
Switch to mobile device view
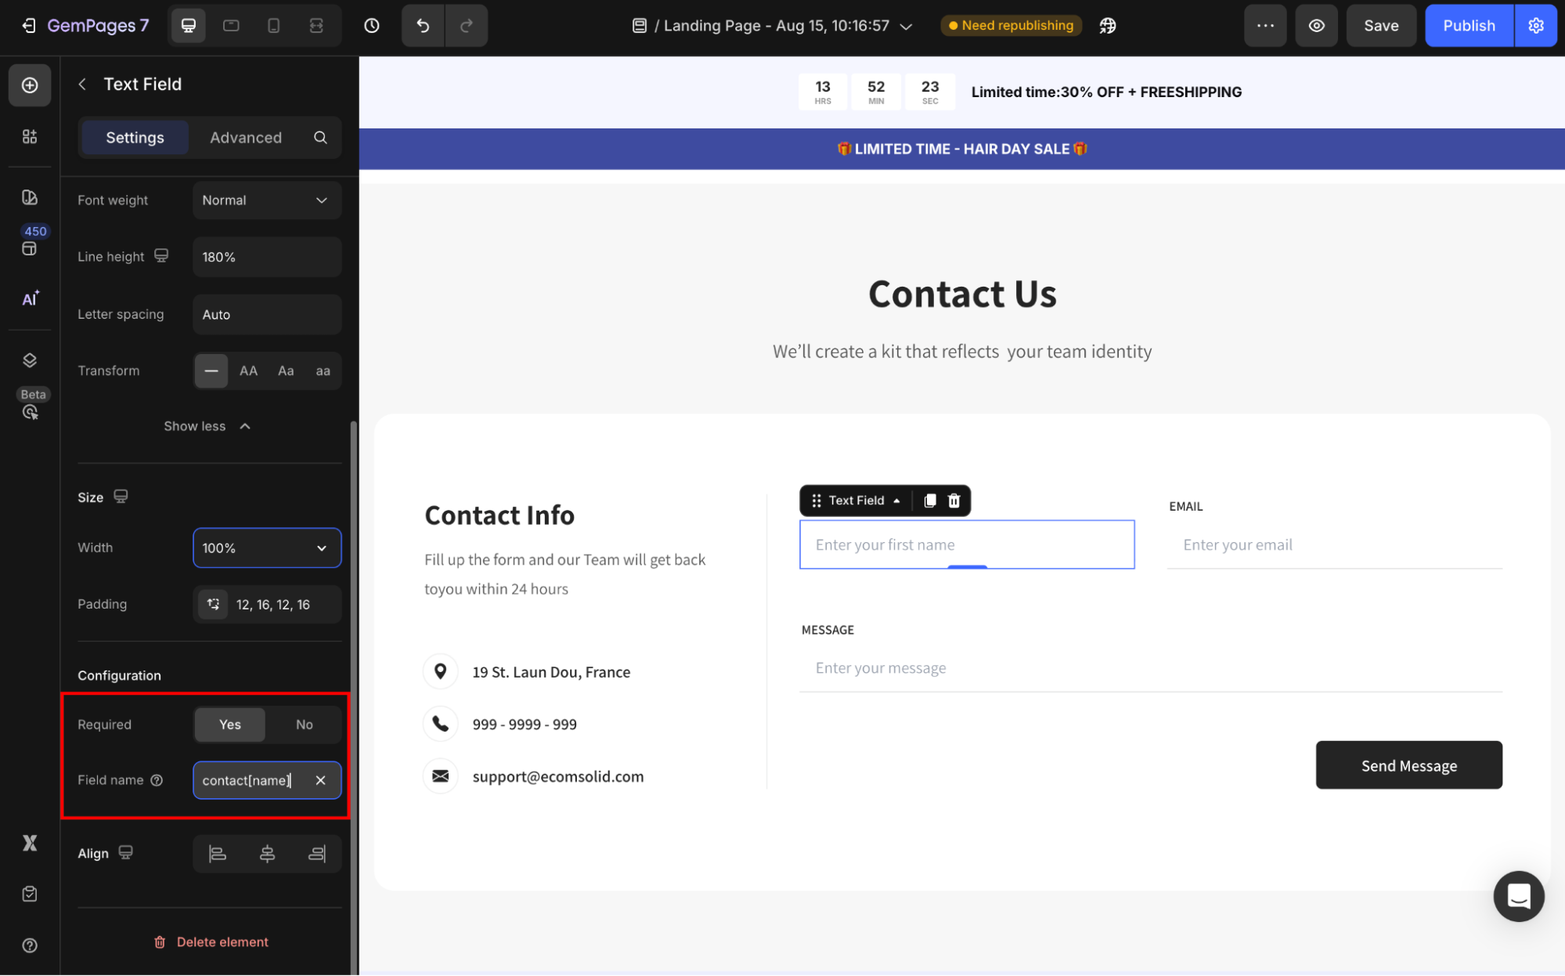click(273, 26)
